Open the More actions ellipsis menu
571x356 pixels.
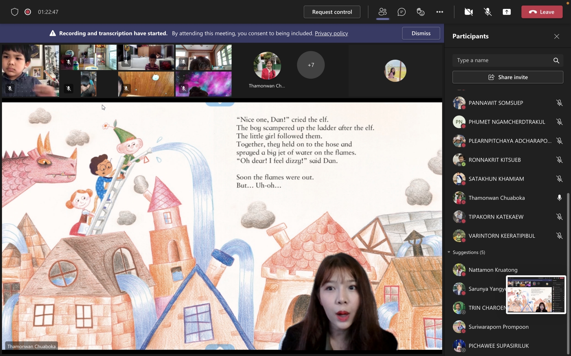[440, 12]
